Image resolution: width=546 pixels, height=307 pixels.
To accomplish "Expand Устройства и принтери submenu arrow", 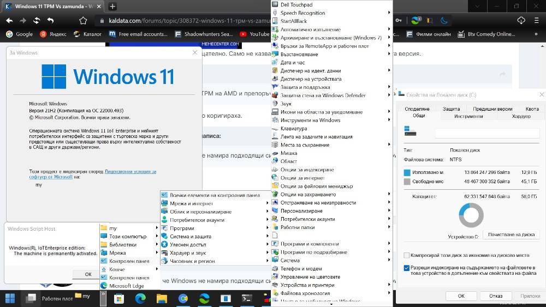I will tap(389, 285).
